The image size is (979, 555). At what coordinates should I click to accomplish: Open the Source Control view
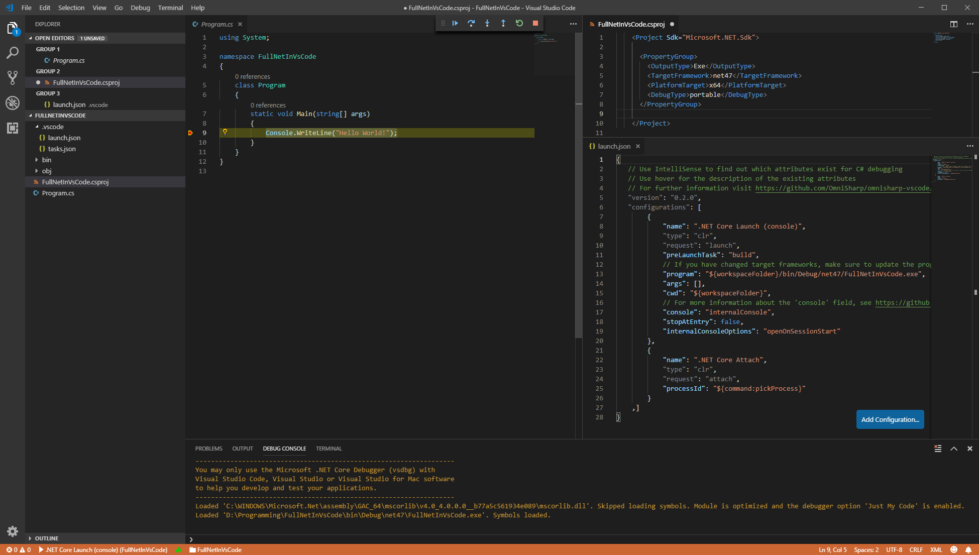[13, 77]
